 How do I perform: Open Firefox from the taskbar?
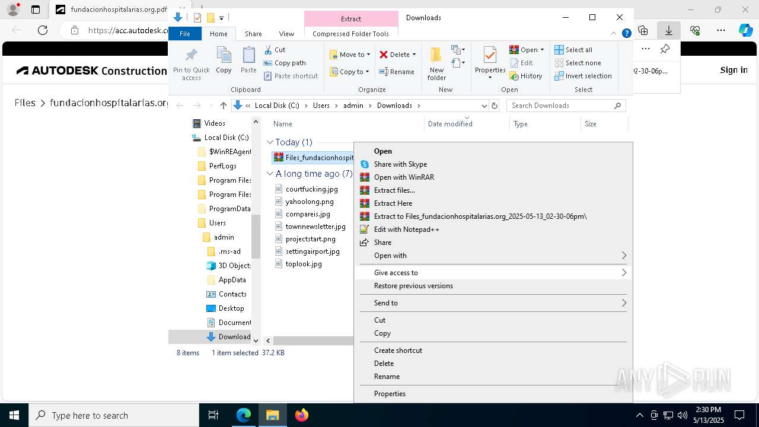point(302,415)
